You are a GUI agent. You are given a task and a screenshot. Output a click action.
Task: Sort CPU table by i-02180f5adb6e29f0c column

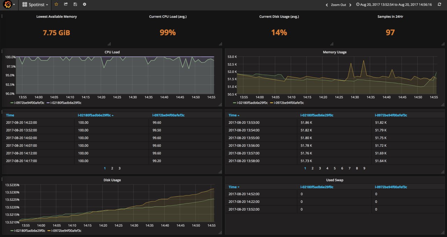(94, 115)
